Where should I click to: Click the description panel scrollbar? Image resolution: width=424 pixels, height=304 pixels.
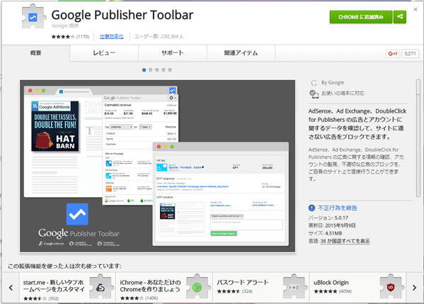coord(418,138)
